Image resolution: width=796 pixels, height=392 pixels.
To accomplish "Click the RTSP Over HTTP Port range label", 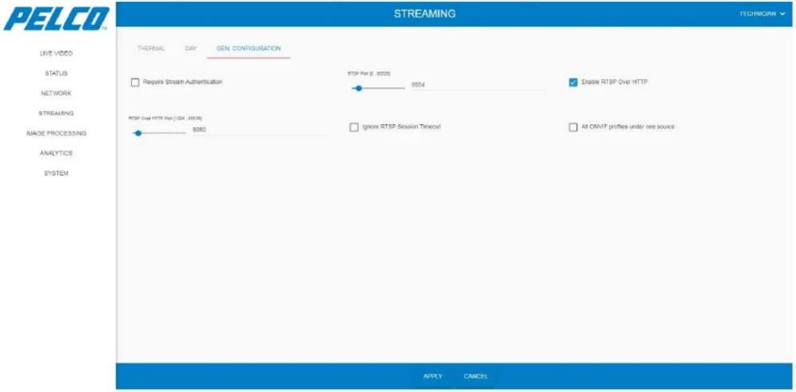I will (x=165, y=118).
